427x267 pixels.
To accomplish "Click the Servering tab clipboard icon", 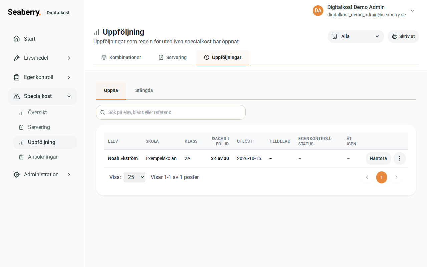I will click(x=161, y=57).
